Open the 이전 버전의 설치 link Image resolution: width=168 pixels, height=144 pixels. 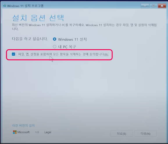23,125
